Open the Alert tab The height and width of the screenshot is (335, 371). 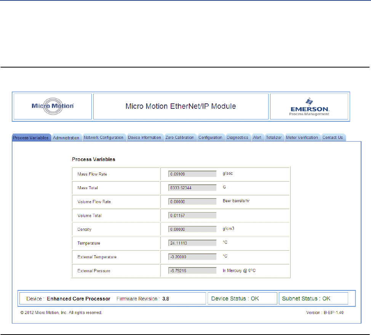257,137
